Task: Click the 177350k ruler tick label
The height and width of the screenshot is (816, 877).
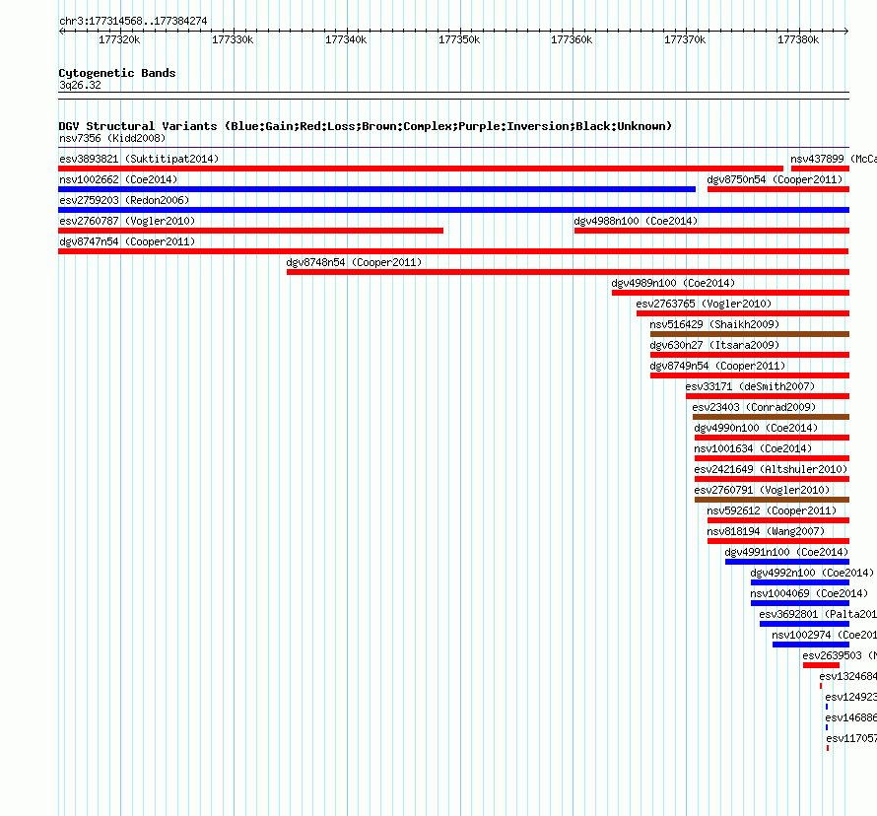Action: 459,39
